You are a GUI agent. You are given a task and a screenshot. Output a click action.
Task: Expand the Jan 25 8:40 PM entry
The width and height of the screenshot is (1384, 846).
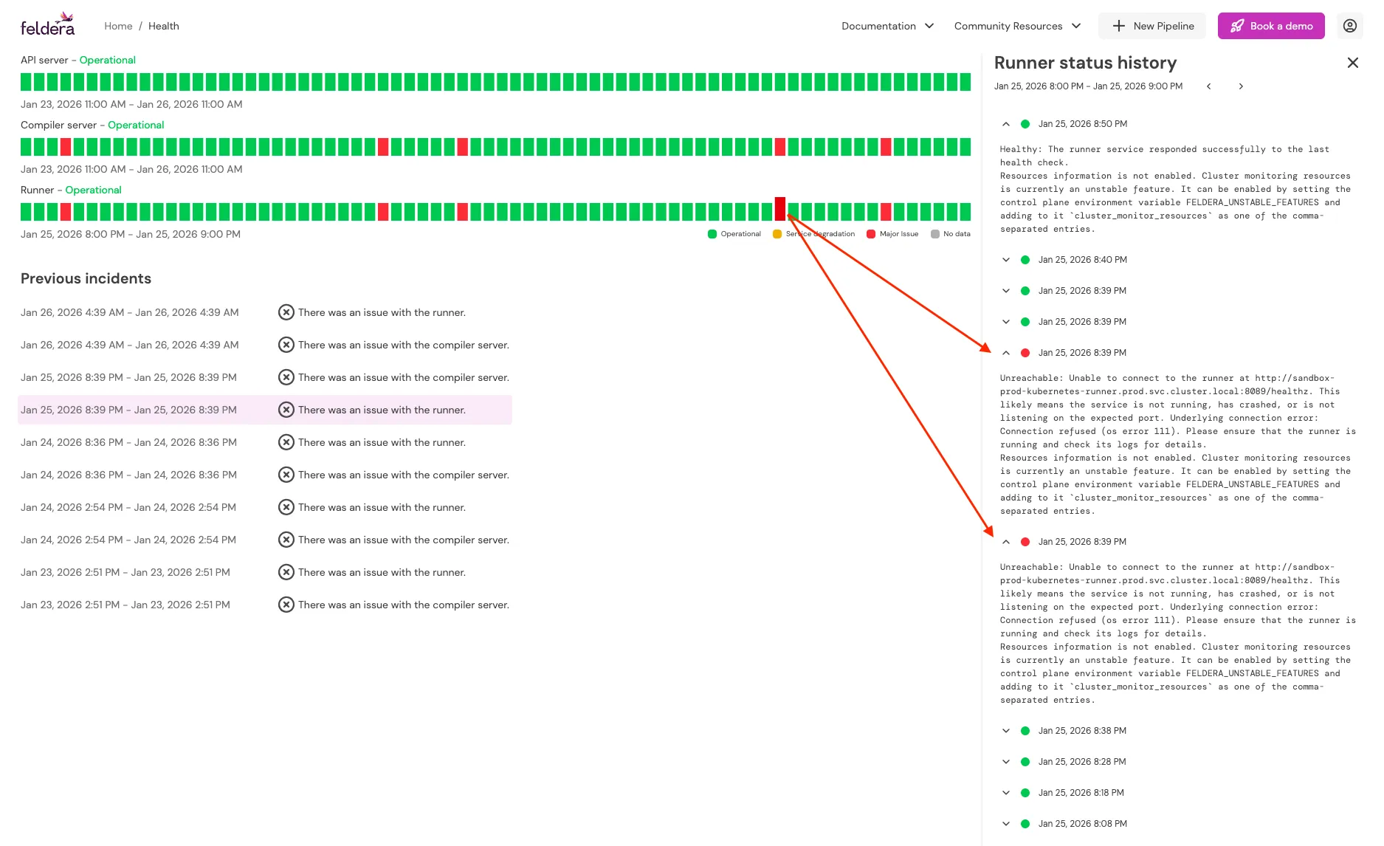[1005, 260]
